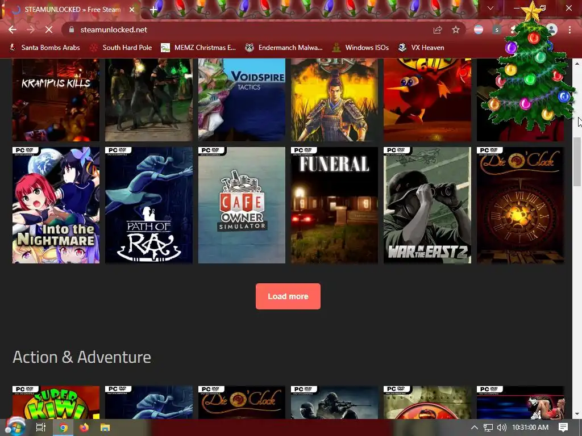Open the Santa Bombs Arabs bookmark

click(x=45, y=48)
